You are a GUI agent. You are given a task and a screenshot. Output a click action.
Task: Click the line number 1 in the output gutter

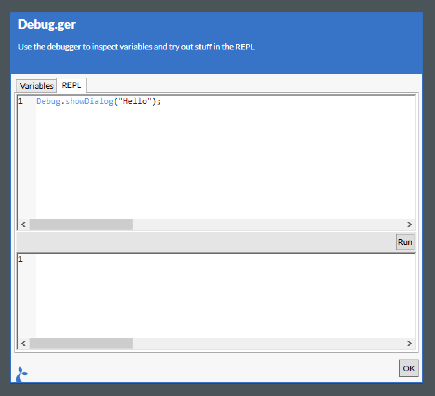tap(20, 259)
